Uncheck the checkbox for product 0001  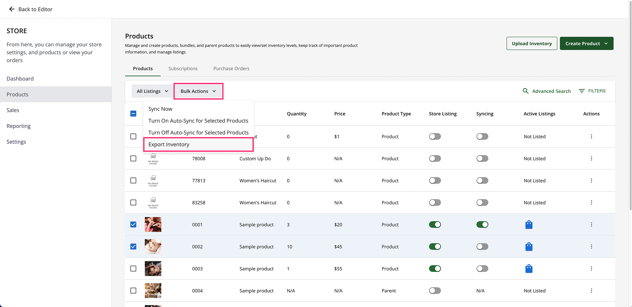133,224
